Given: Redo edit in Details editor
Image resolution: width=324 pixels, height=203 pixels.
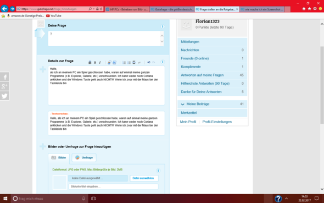Looking at the screenshot, I should [x=154, y=62].
